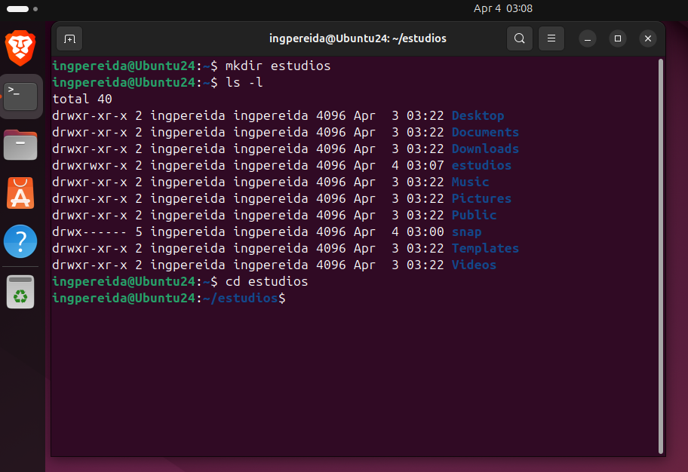Click the Pictures directory name
This screenshot has height=472, width=688.
pyautogui.click(x=481, y=198)
